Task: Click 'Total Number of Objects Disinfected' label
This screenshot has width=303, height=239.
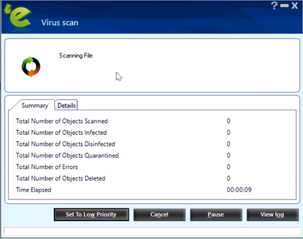Action: tap(65, 144)
